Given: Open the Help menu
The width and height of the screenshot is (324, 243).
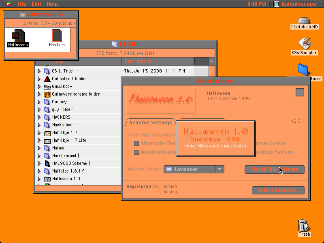Looking at the screenshot, I should [x=52, y=4].
